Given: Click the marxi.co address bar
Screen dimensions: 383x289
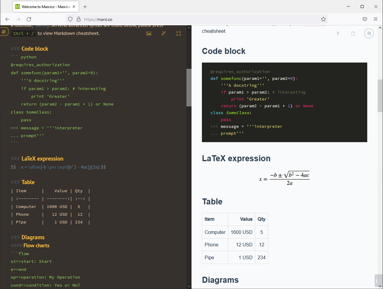Looking at the screenshot, I should (x=197, y=19).
